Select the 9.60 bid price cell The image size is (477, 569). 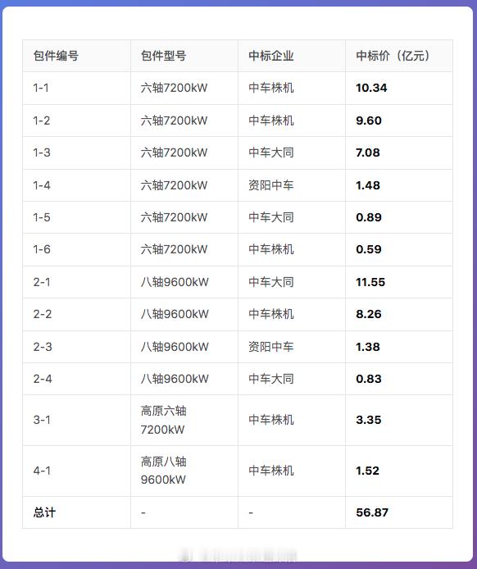(399, 121)
